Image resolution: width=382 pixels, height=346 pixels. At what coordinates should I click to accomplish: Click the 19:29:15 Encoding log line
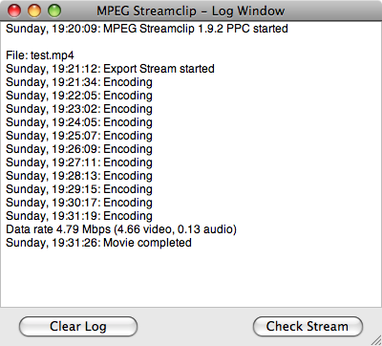[x=79, y=189]
